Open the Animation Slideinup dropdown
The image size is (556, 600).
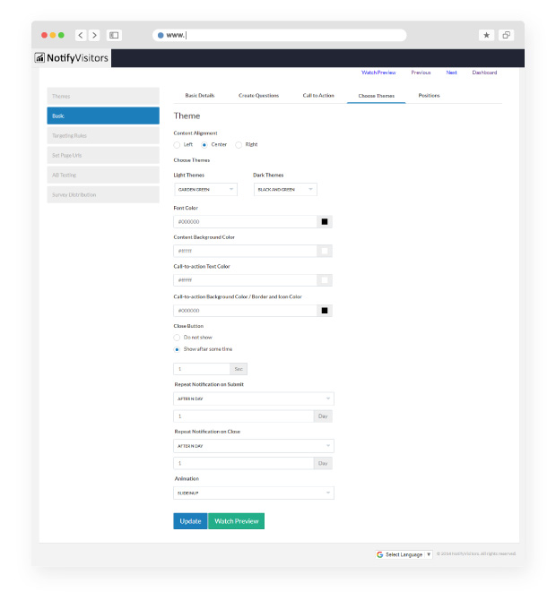coord(254,493)
